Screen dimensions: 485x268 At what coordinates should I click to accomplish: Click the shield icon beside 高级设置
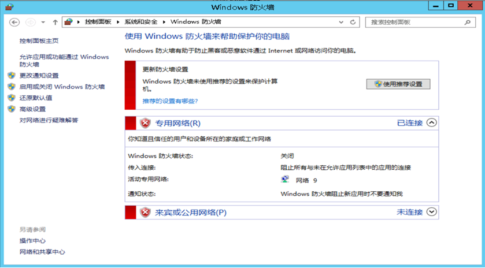(x=12, y=109)
